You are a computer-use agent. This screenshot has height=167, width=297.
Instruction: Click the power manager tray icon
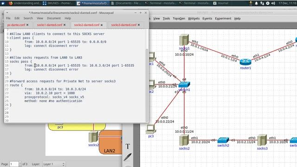pyautogui.click(x=267, y=3)
